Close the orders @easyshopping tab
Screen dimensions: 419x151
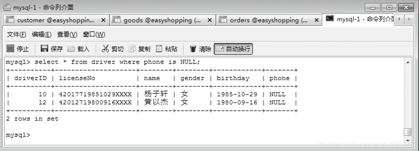[x=317, y=20]
